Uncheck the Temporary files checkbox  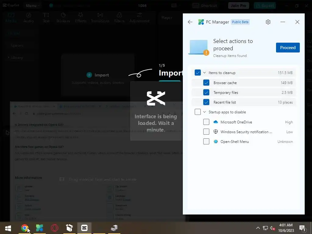[206, 92]
